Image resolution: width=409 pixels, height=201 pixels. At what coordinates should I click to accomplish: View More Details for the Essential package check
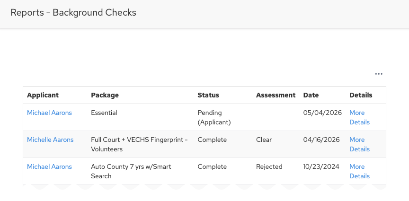point(359,117)
